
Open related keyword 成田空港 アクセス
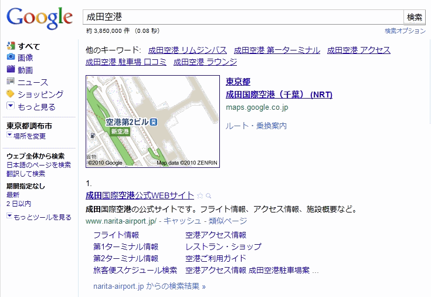click(x=358, y=50)
